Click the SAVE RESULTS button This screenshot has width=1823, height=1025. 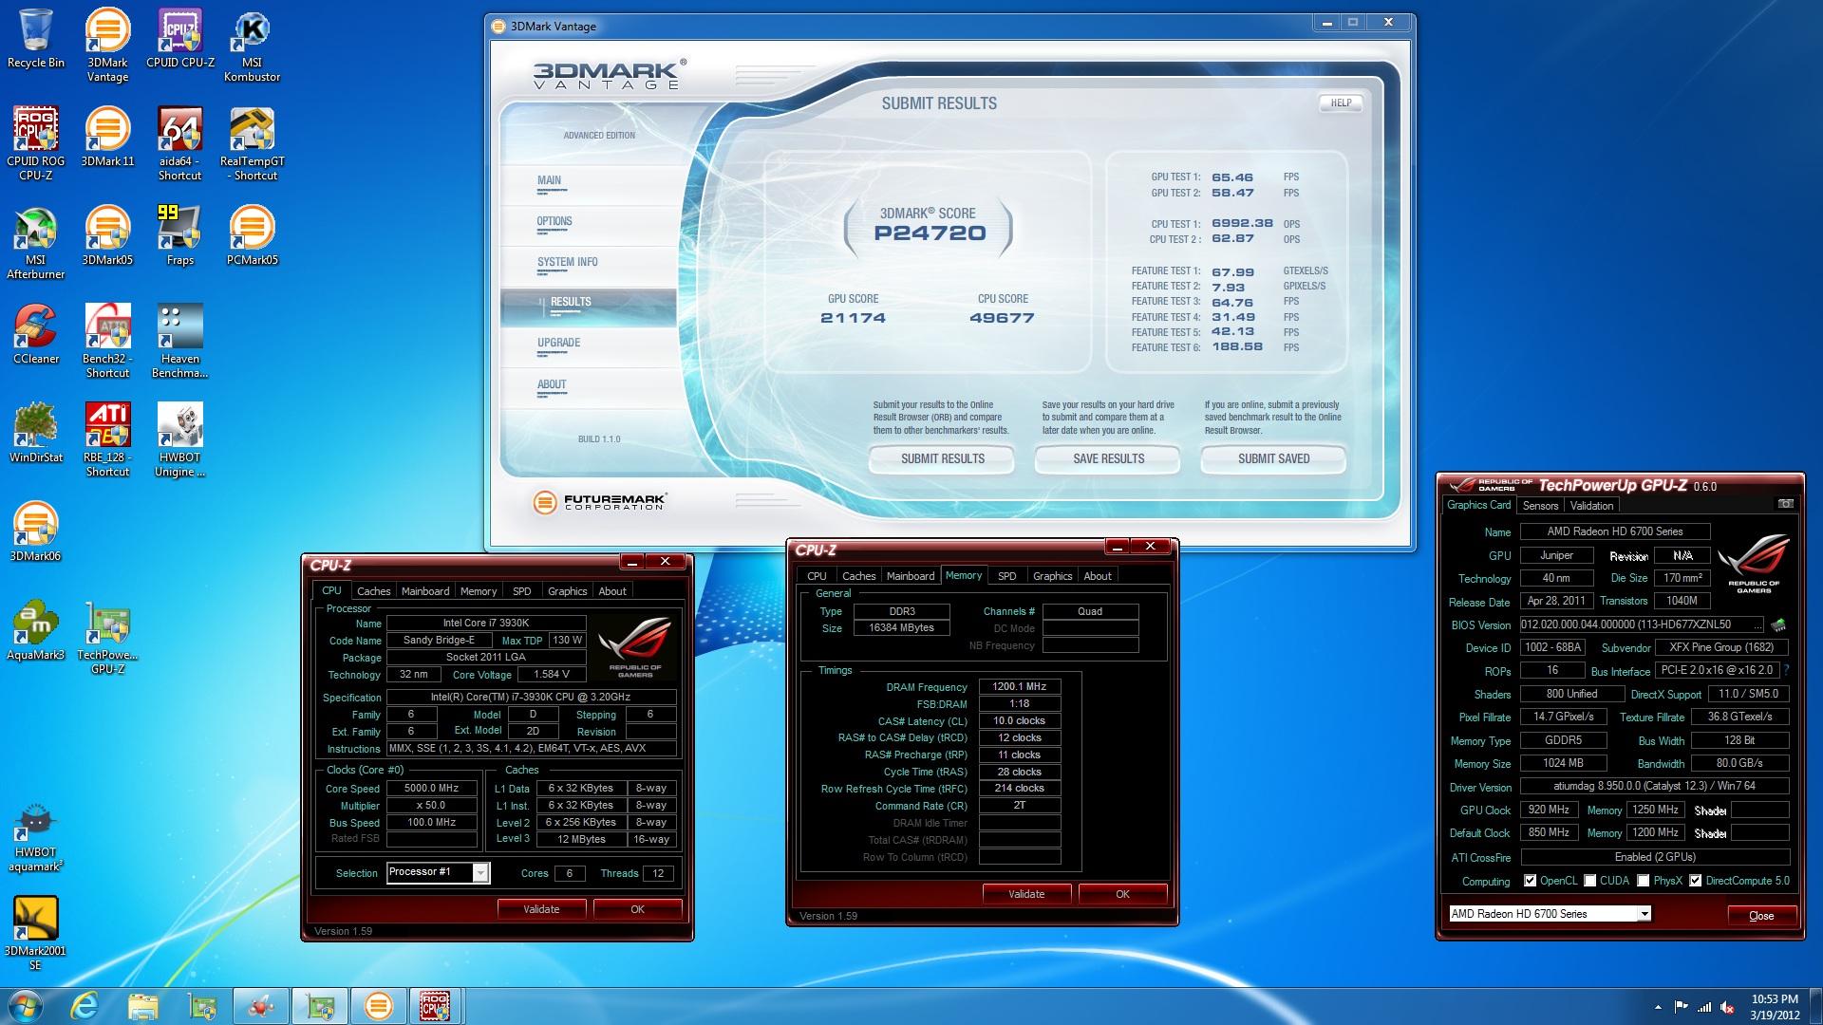(x=1108, y=459)
